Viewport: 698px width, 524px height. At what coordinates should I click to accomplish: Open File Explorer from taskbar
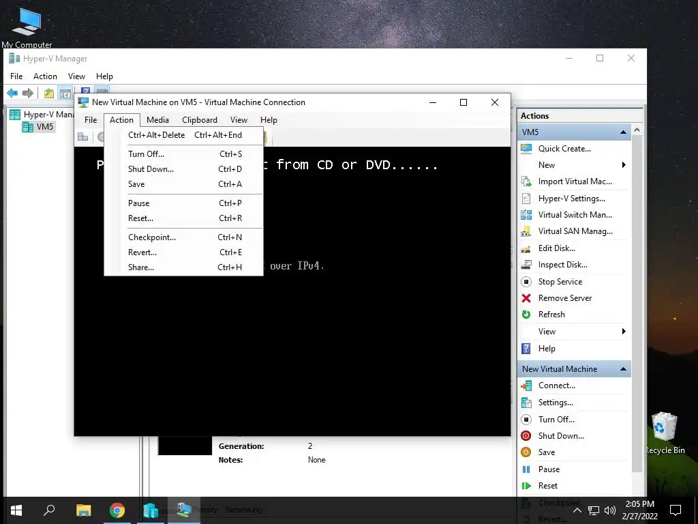click(x=83, y=510)
